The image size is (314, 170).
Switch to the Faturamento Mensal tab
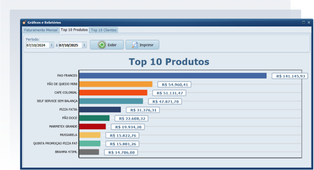point(41,30)
